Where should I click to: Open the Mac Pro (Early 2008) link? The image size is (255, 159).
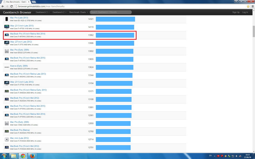[x=19, y=122]
